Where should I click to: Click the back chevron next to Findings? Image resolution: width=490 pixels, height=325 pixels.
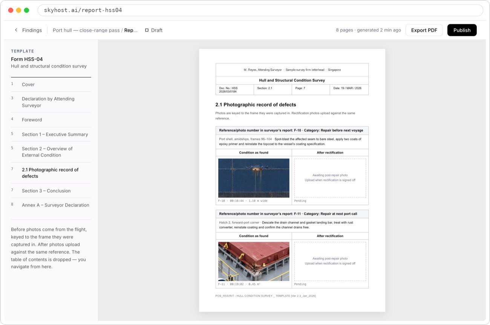(16, 30)
